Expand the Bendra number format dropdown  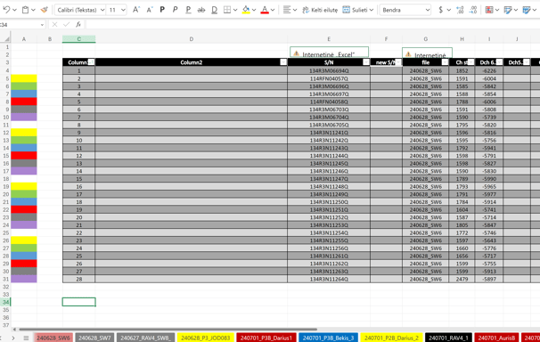405,10
